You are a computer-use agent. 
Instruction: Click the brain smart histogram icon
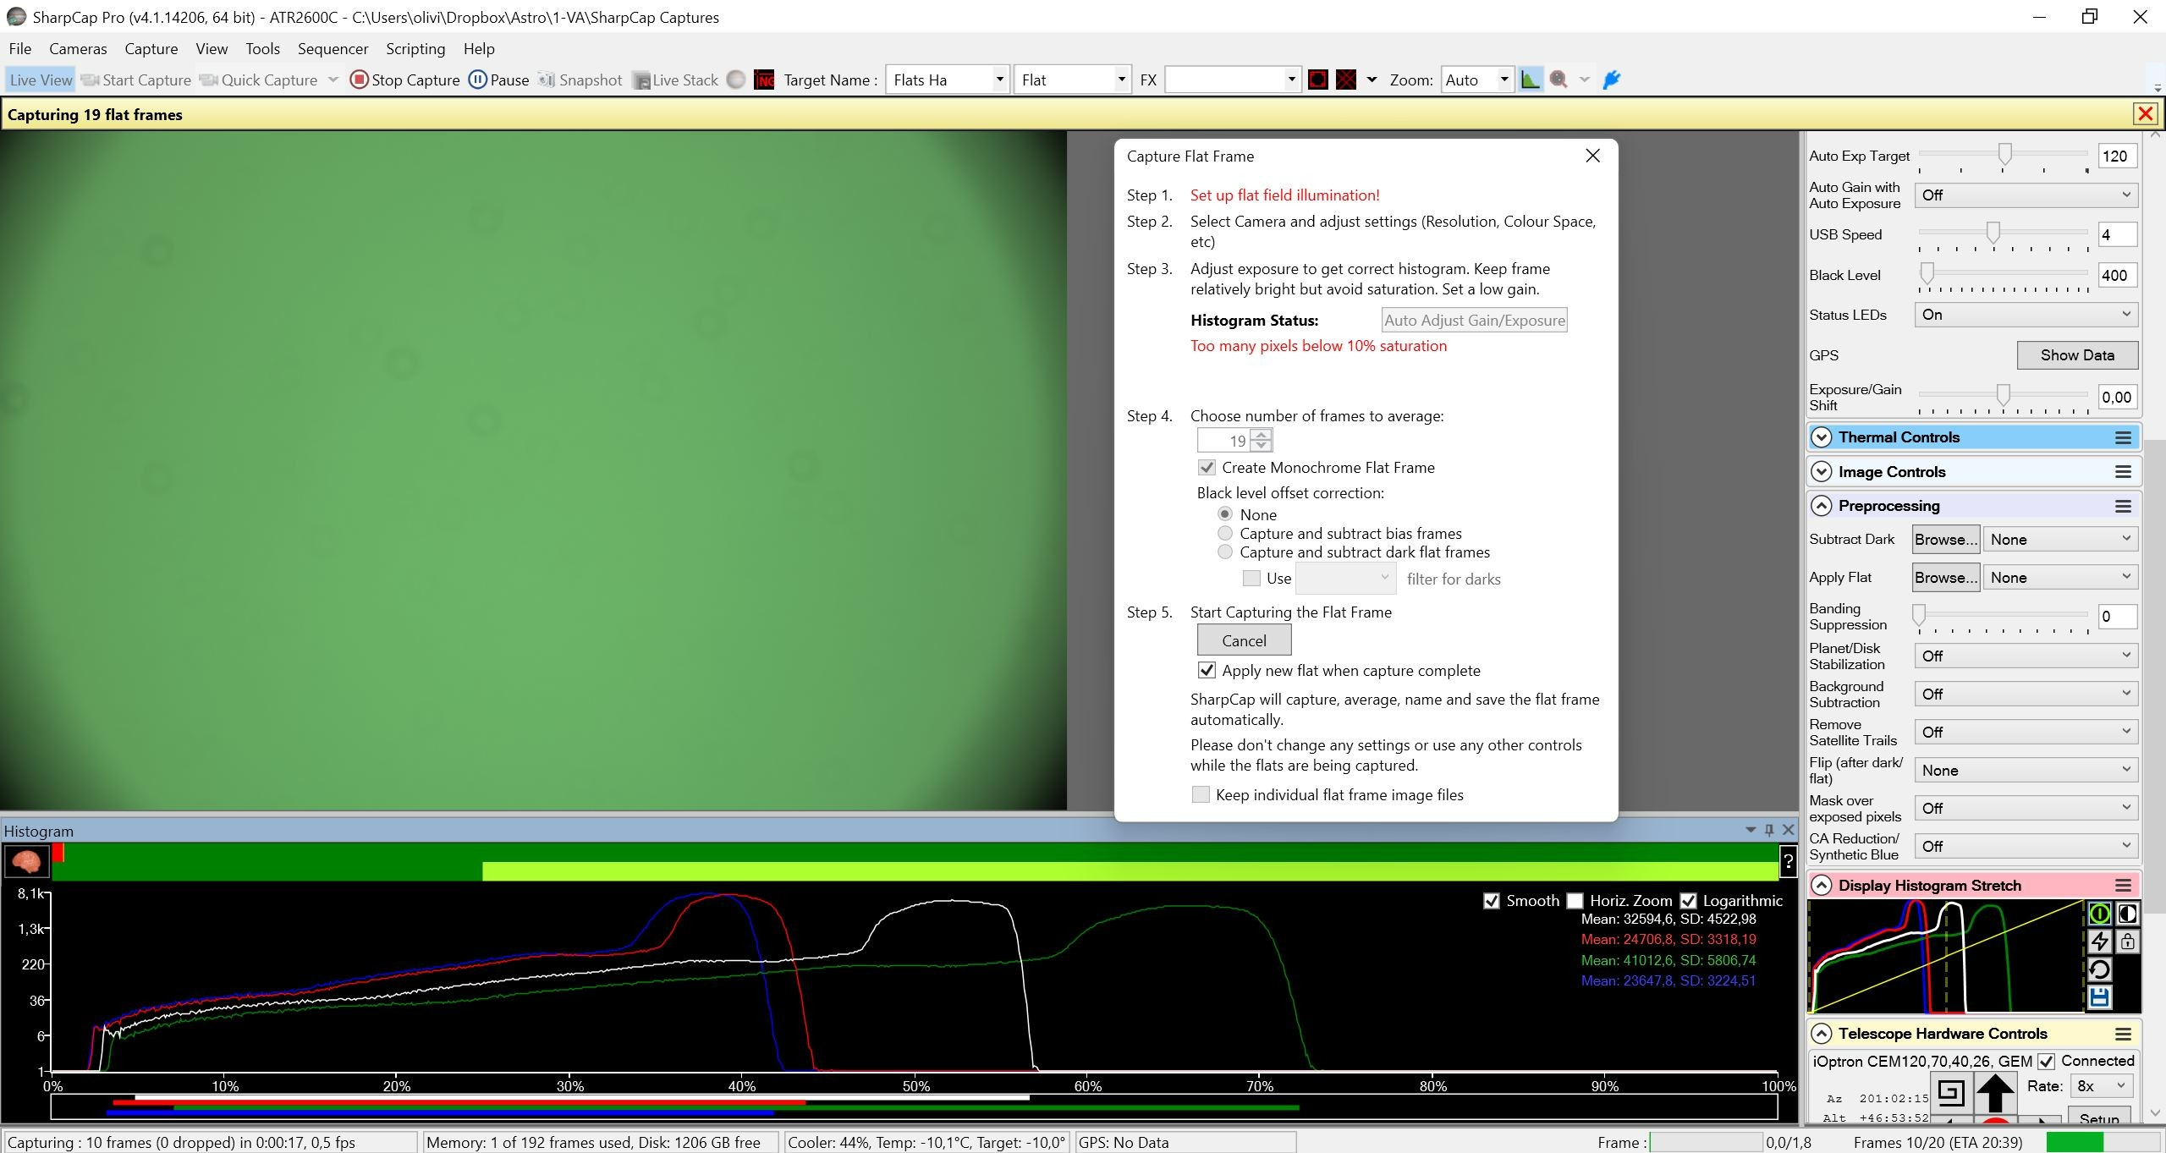click(26, 861)
